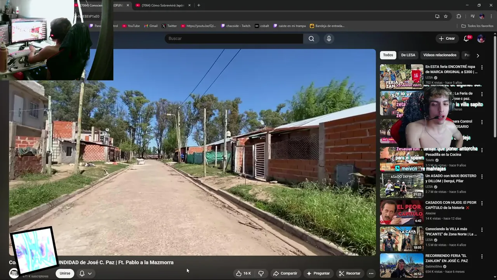The width and height of the screenshot is (497, 280).
Task: Click the GabinoSilva channel name
Action: 433,266
